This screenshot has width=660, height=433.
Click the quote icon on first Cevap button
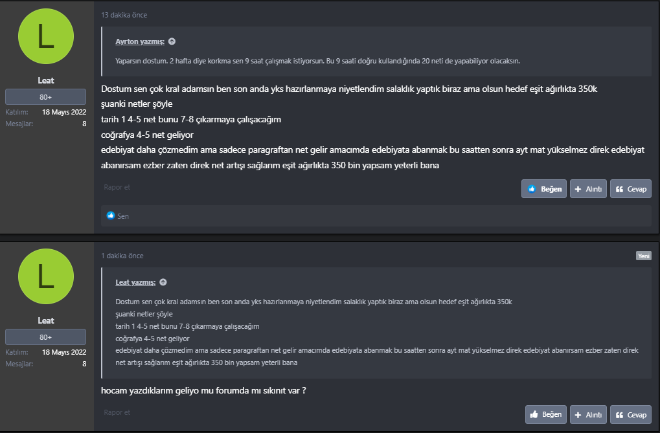tap(620, 189)
